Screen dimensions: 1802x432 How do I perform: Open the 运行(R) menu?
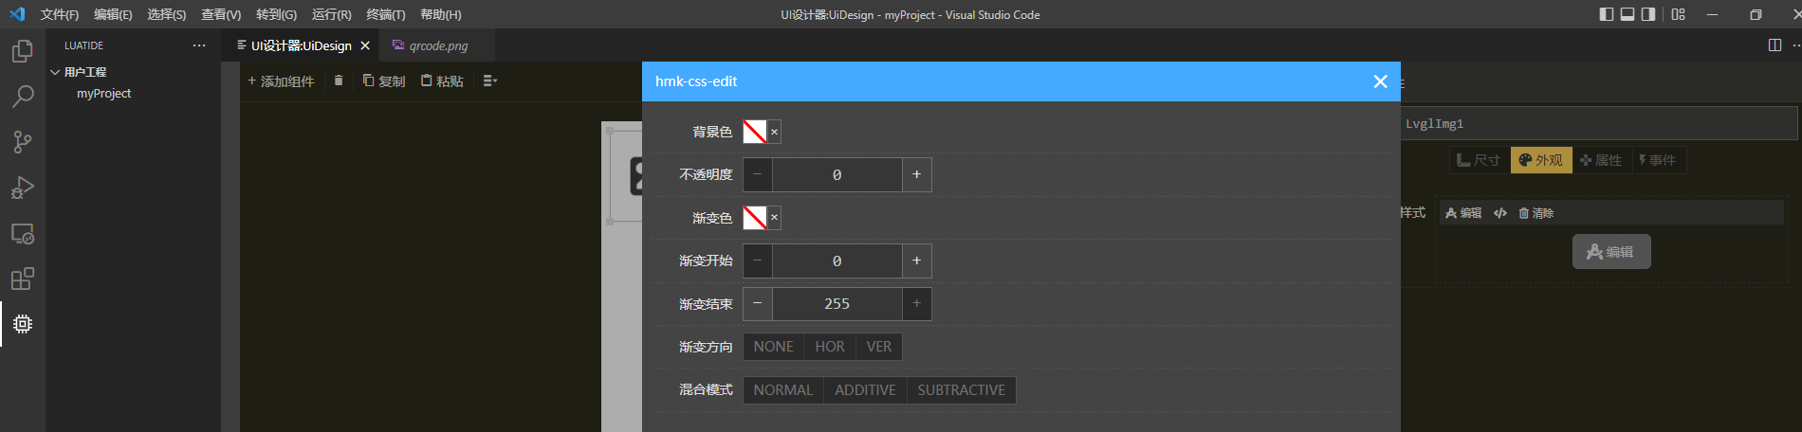[331, 14]
